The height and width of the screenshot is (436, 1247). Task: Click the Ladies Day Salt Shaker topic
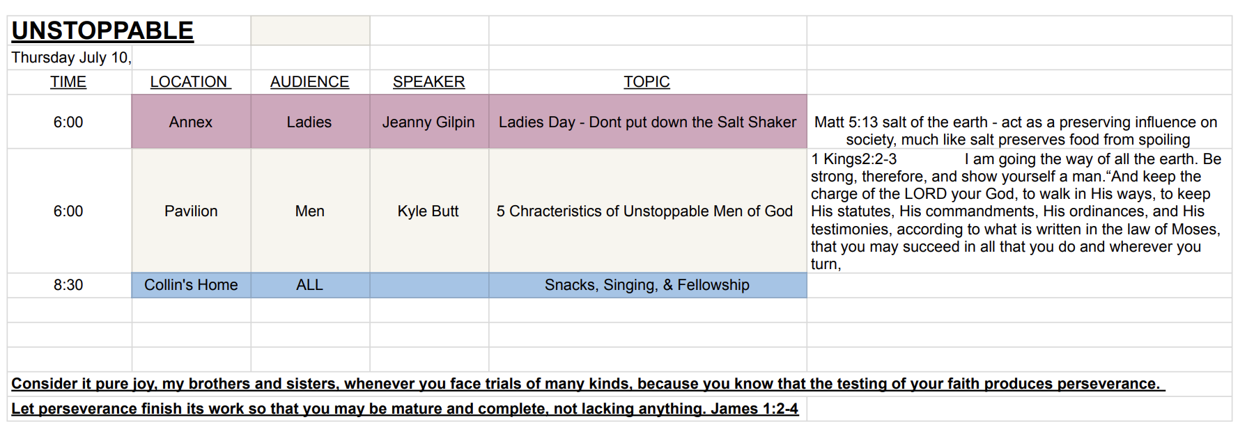tap(647, 122)
